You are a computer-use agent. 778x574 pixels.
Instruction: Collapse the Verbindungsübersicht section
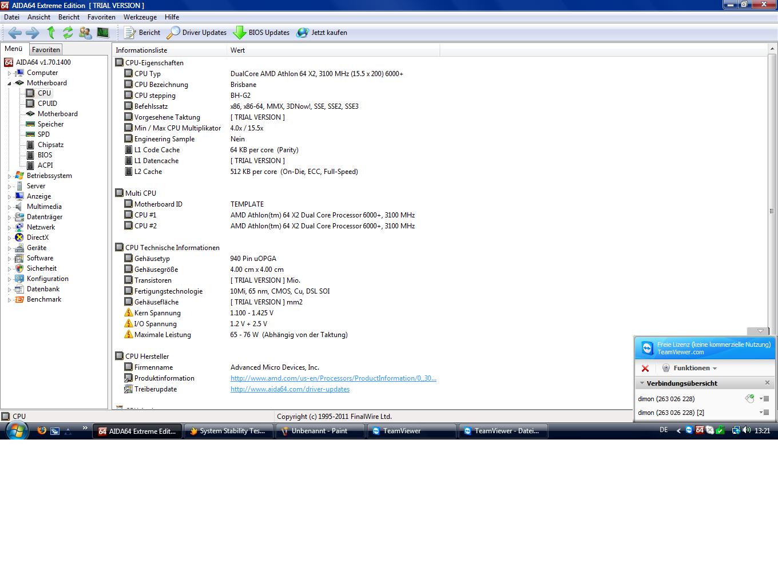pos(642,383)
